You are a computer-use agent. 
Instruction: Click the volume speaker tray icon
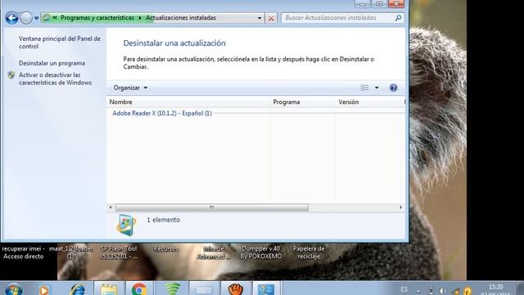443,292
